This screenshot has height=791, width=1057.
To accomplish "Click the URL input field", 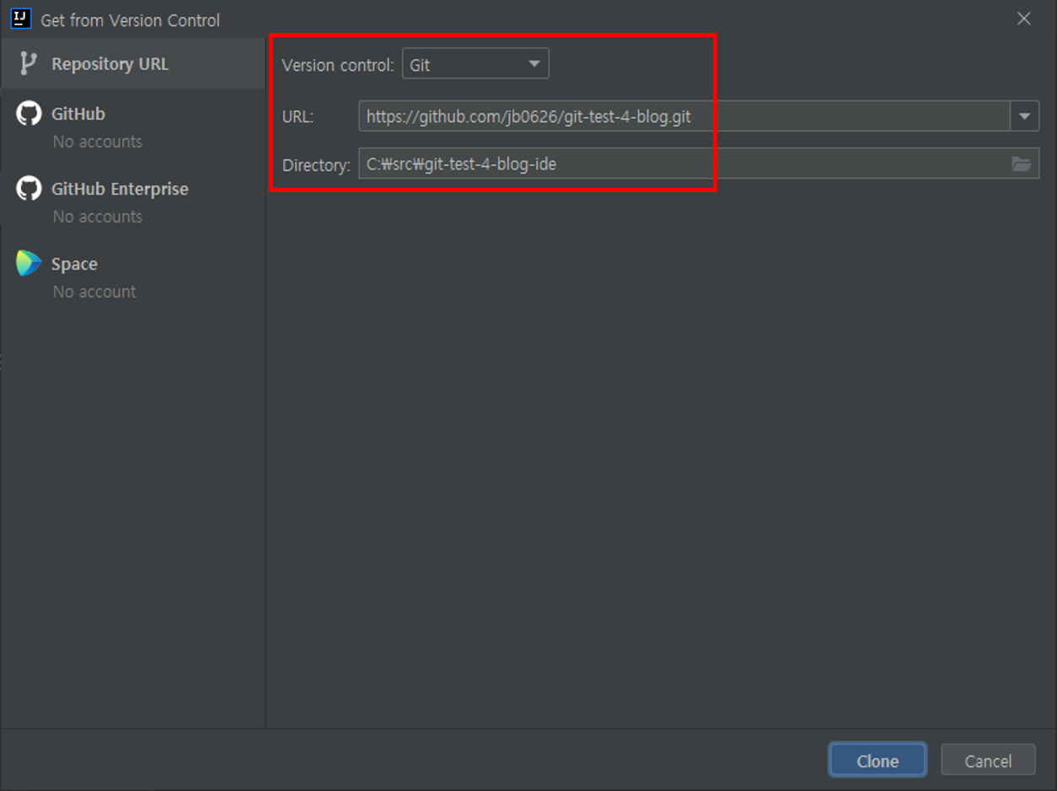I will 684,116.
